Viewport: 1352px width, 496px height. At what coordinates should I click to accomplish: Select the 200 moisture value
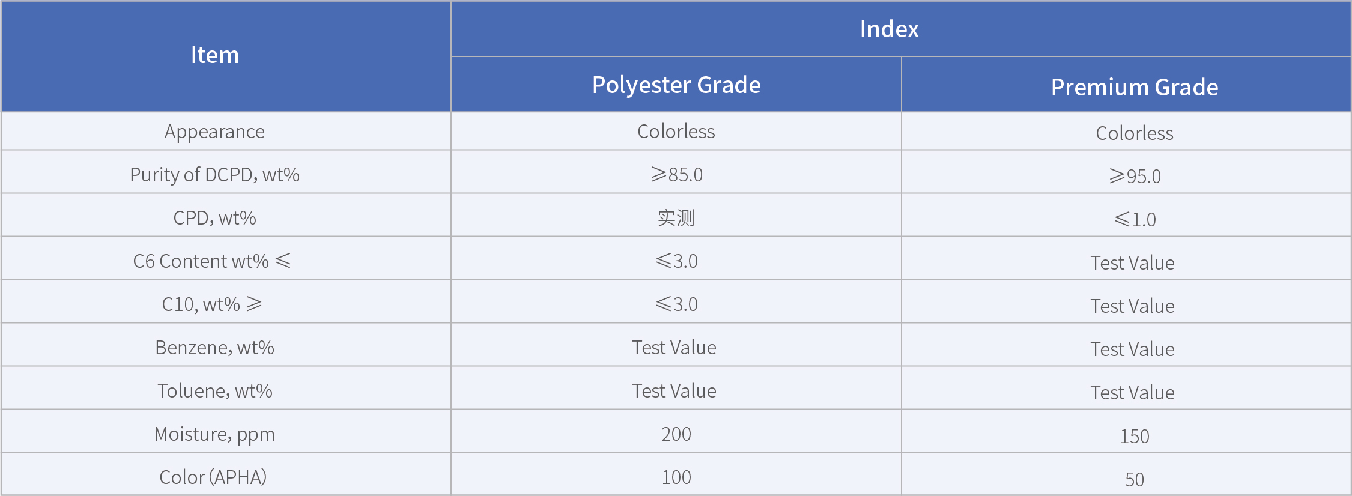click(x=676, y=434)
